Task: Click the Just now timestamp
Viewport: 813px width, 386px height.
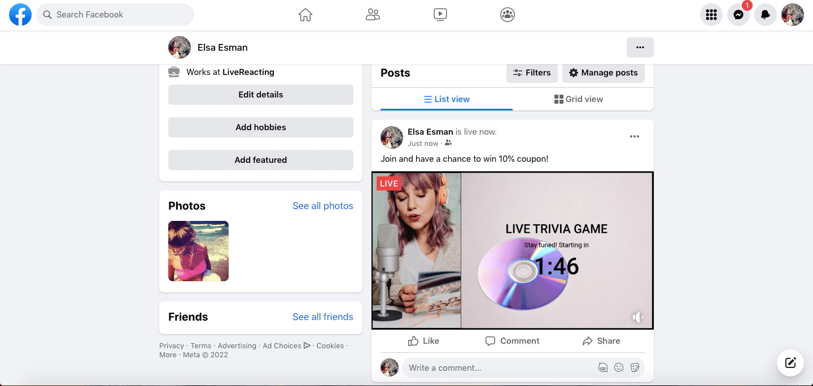Action: 423,144
